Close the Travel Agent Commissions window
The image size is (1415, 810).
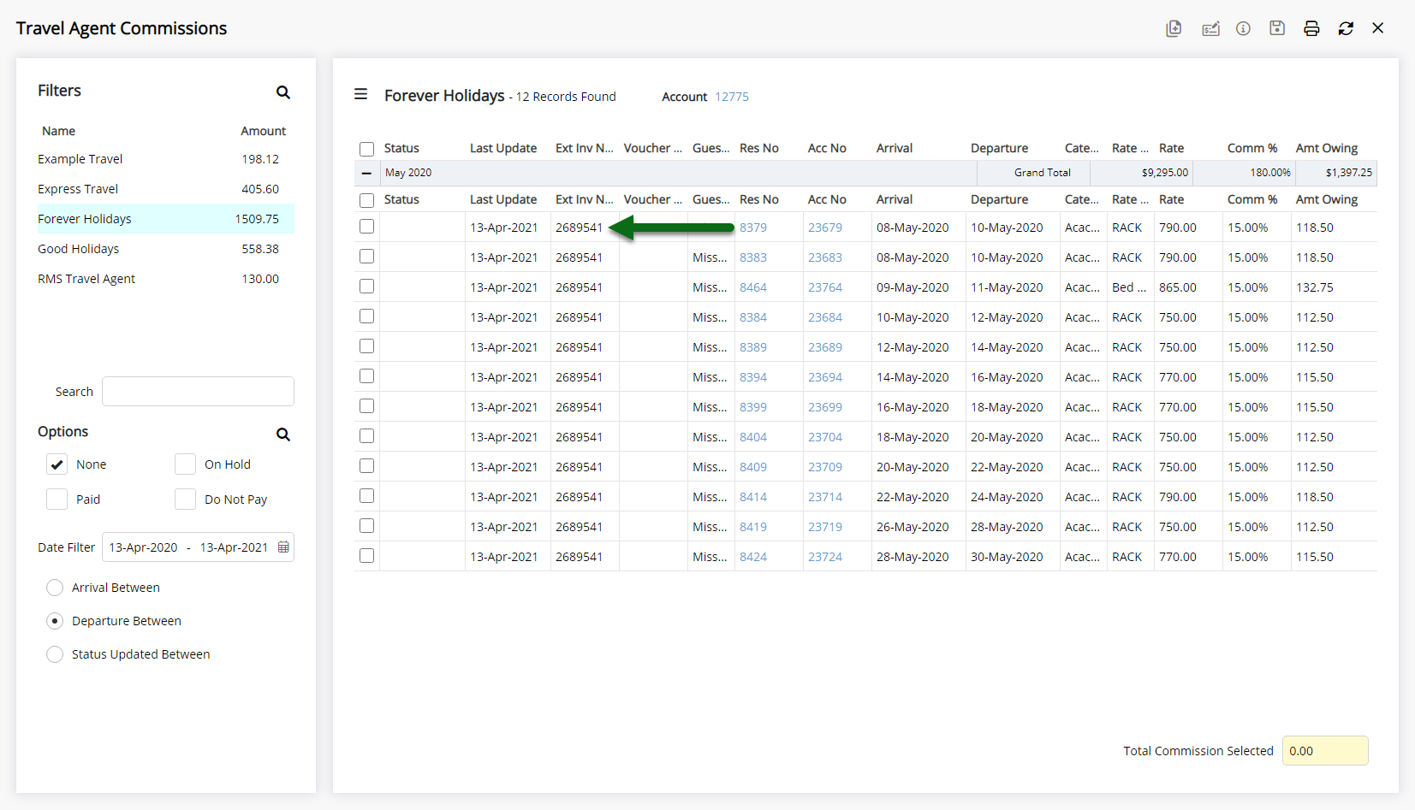(x=1378, y=28)
